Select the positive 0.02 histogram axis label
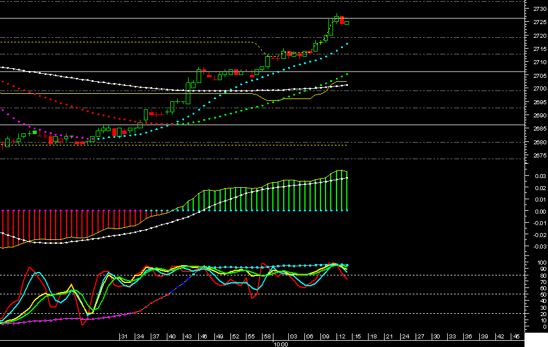 pyautogui.click(x=541, y=188)
